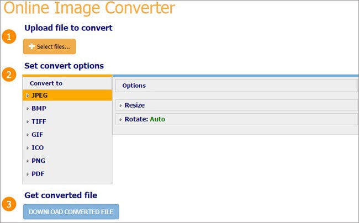Viewport: 359px width, 223px height.
Task: Click the arrow icon beside BMP
Action: (x=28, y=108)
